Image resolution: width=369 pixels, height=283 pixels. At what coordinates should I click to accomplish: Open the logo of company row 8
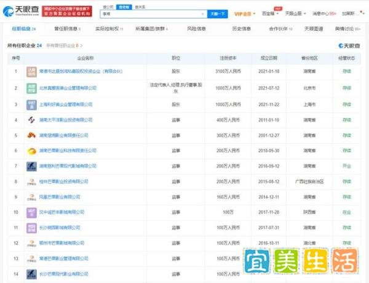31,182
